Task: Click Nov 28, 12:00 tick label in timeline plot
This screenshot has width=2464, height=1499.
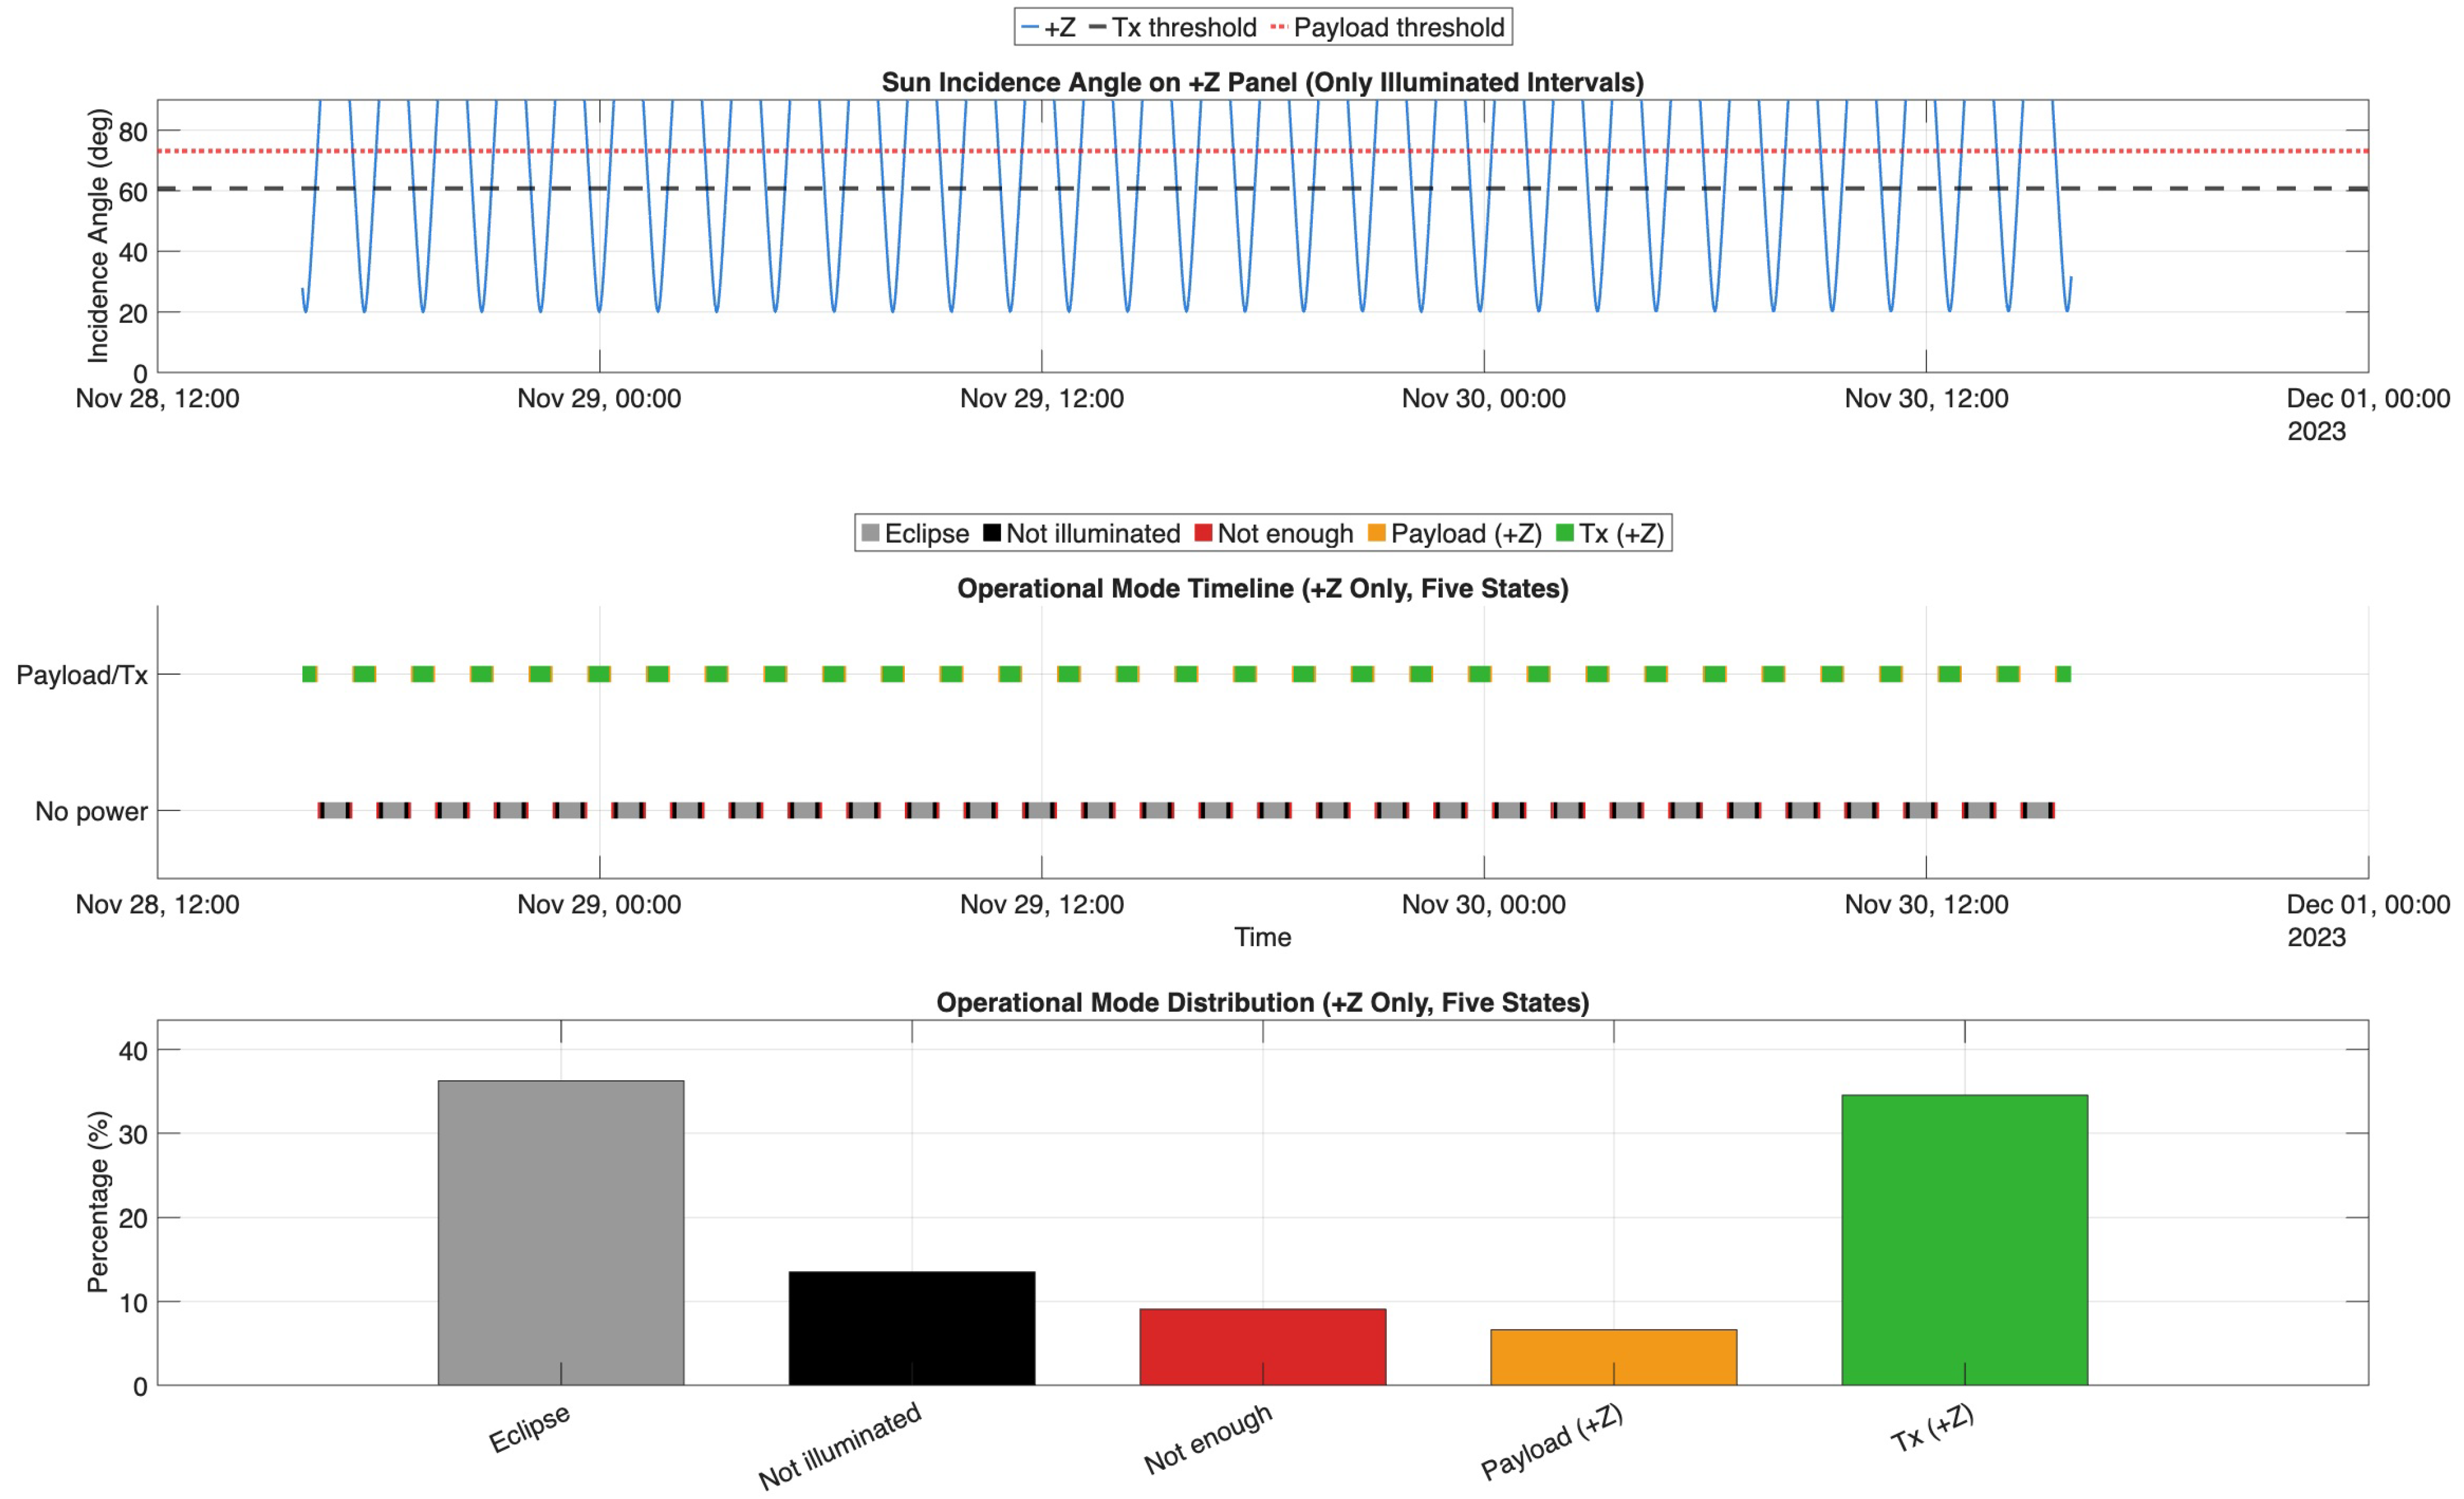Action: tap(158, 904)
